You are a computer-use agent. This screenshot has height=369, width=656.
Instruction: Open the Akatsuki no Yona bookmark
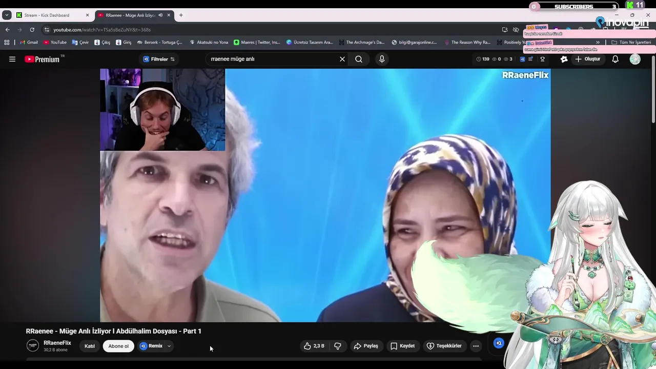pyautogui.click(x=209, y=43)
